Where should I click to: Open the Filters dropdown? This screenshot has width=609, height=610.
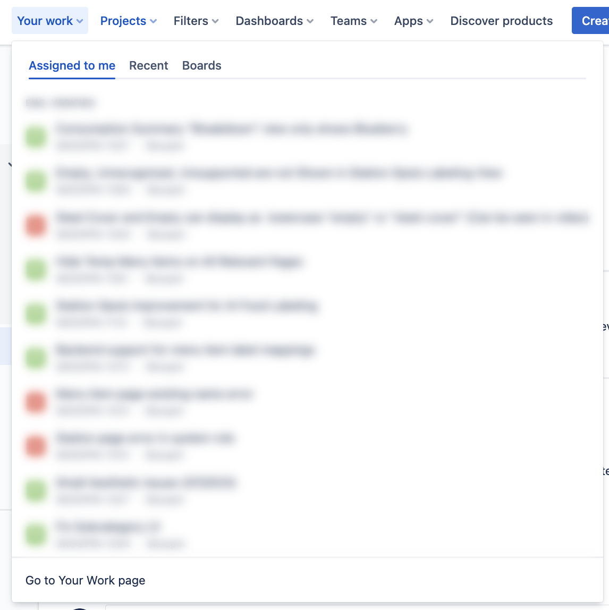click(196, 21)
